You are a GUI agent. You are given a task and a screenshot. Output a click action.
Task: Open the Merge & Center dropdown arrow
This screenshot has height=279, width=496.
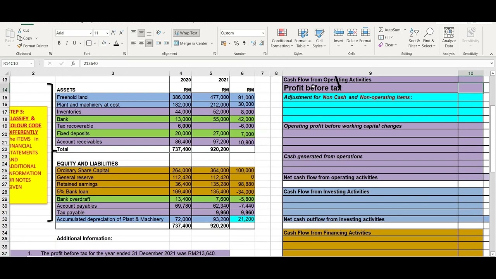pos(212,43)
